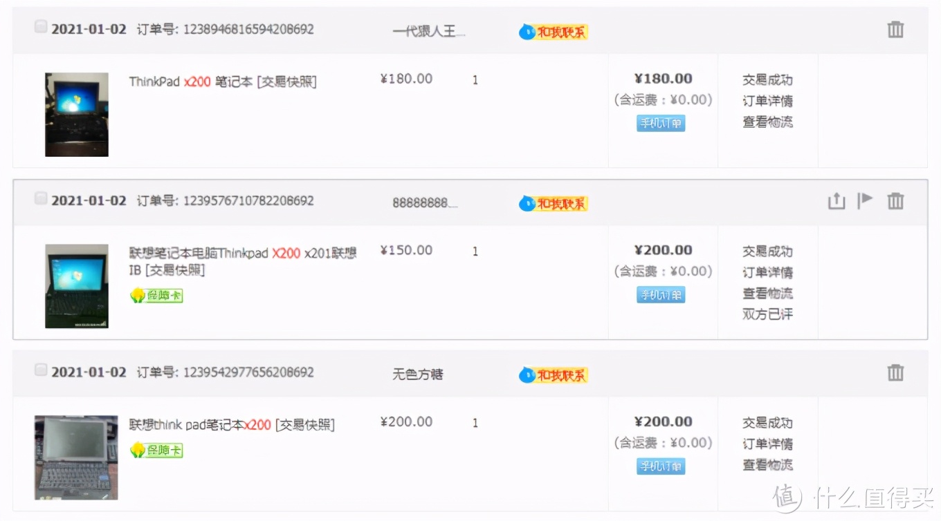Click the laptop thumbnail of the third order
Image resolution: width=941 pixels, height=521 pixels.
[x=75, y=457]
